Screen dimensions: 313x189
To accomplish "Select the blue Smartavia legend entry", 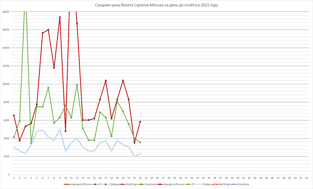I will tap(240, 184).
